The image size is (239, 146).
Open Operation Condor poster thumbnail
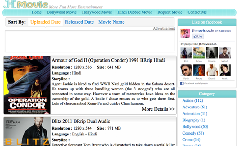[27, 85]
